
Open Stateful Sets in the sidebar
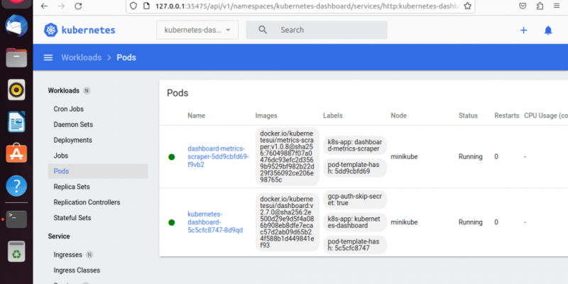[x=72, y=218]
